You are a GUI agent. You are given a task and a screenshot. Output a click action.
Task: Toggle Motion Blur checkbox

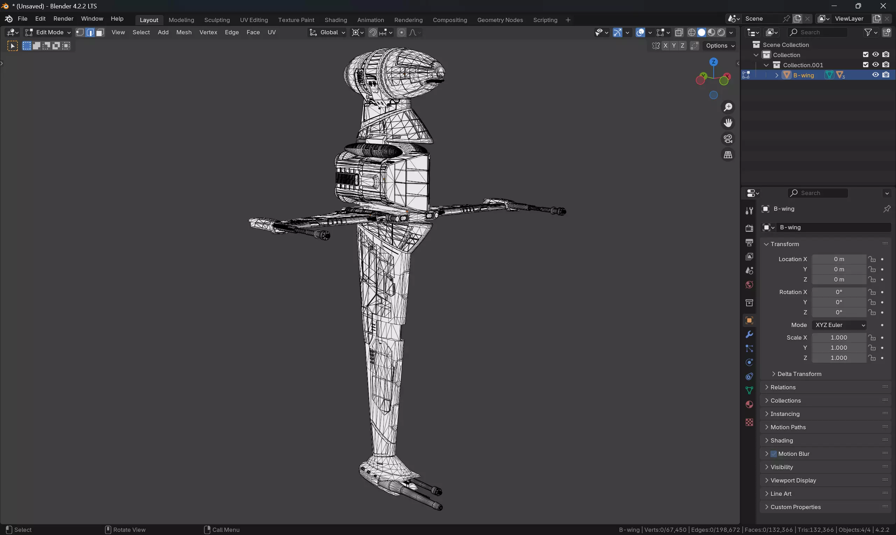click(773, 454)
